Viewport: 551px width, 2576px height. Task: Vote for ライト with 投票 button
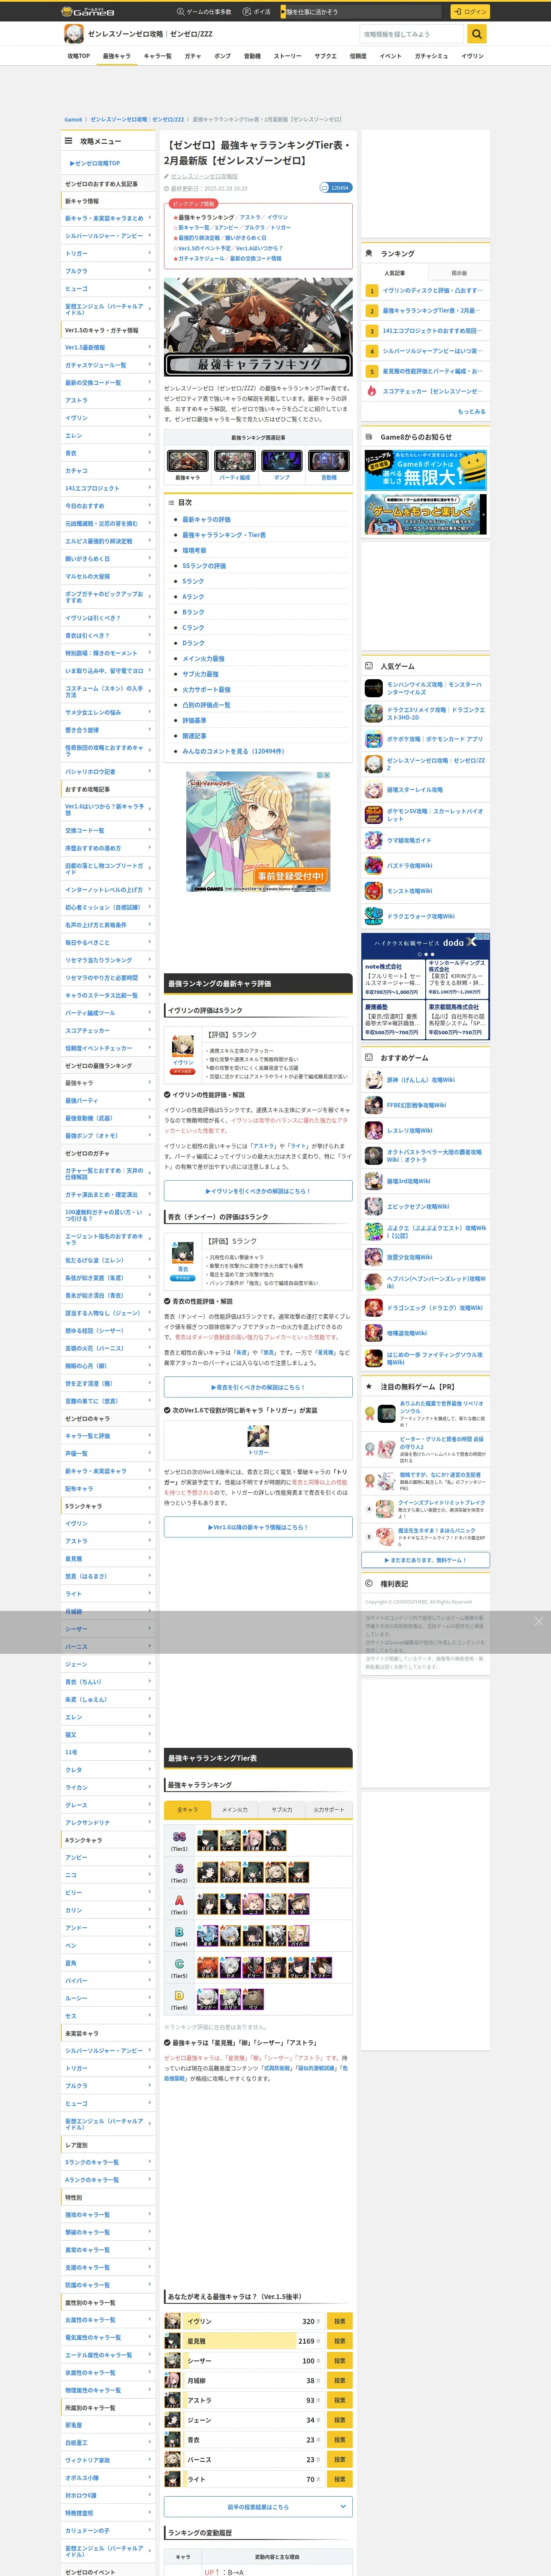(x=340, y=2479)
